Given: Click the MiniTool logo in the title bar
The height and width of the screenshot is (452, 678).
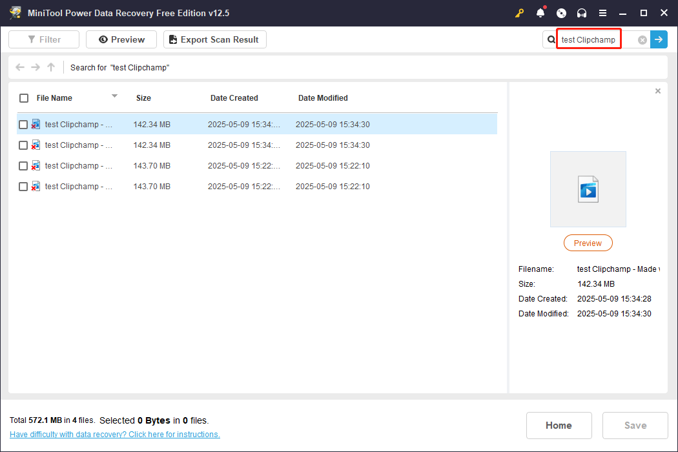Looking at the screenshot, I should [x=15, y=13].
